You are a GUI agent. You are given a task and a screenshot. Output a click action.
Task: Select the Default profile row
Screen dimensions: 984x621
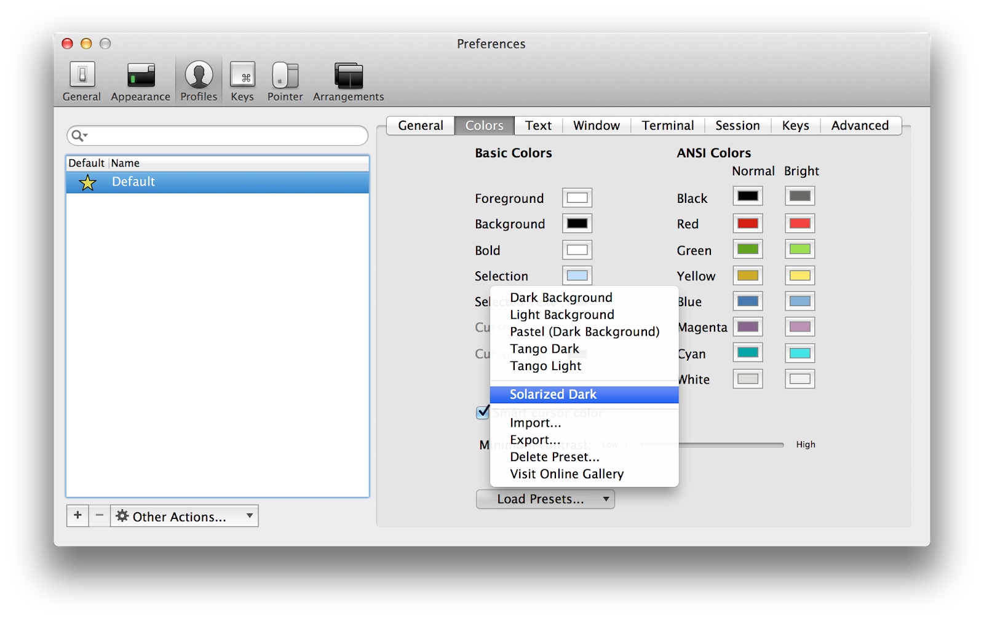(218, 182)
